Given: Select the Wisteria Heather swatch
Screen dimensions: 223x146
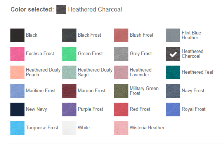Looking at the screenshot, I should (x=121, y=128).
